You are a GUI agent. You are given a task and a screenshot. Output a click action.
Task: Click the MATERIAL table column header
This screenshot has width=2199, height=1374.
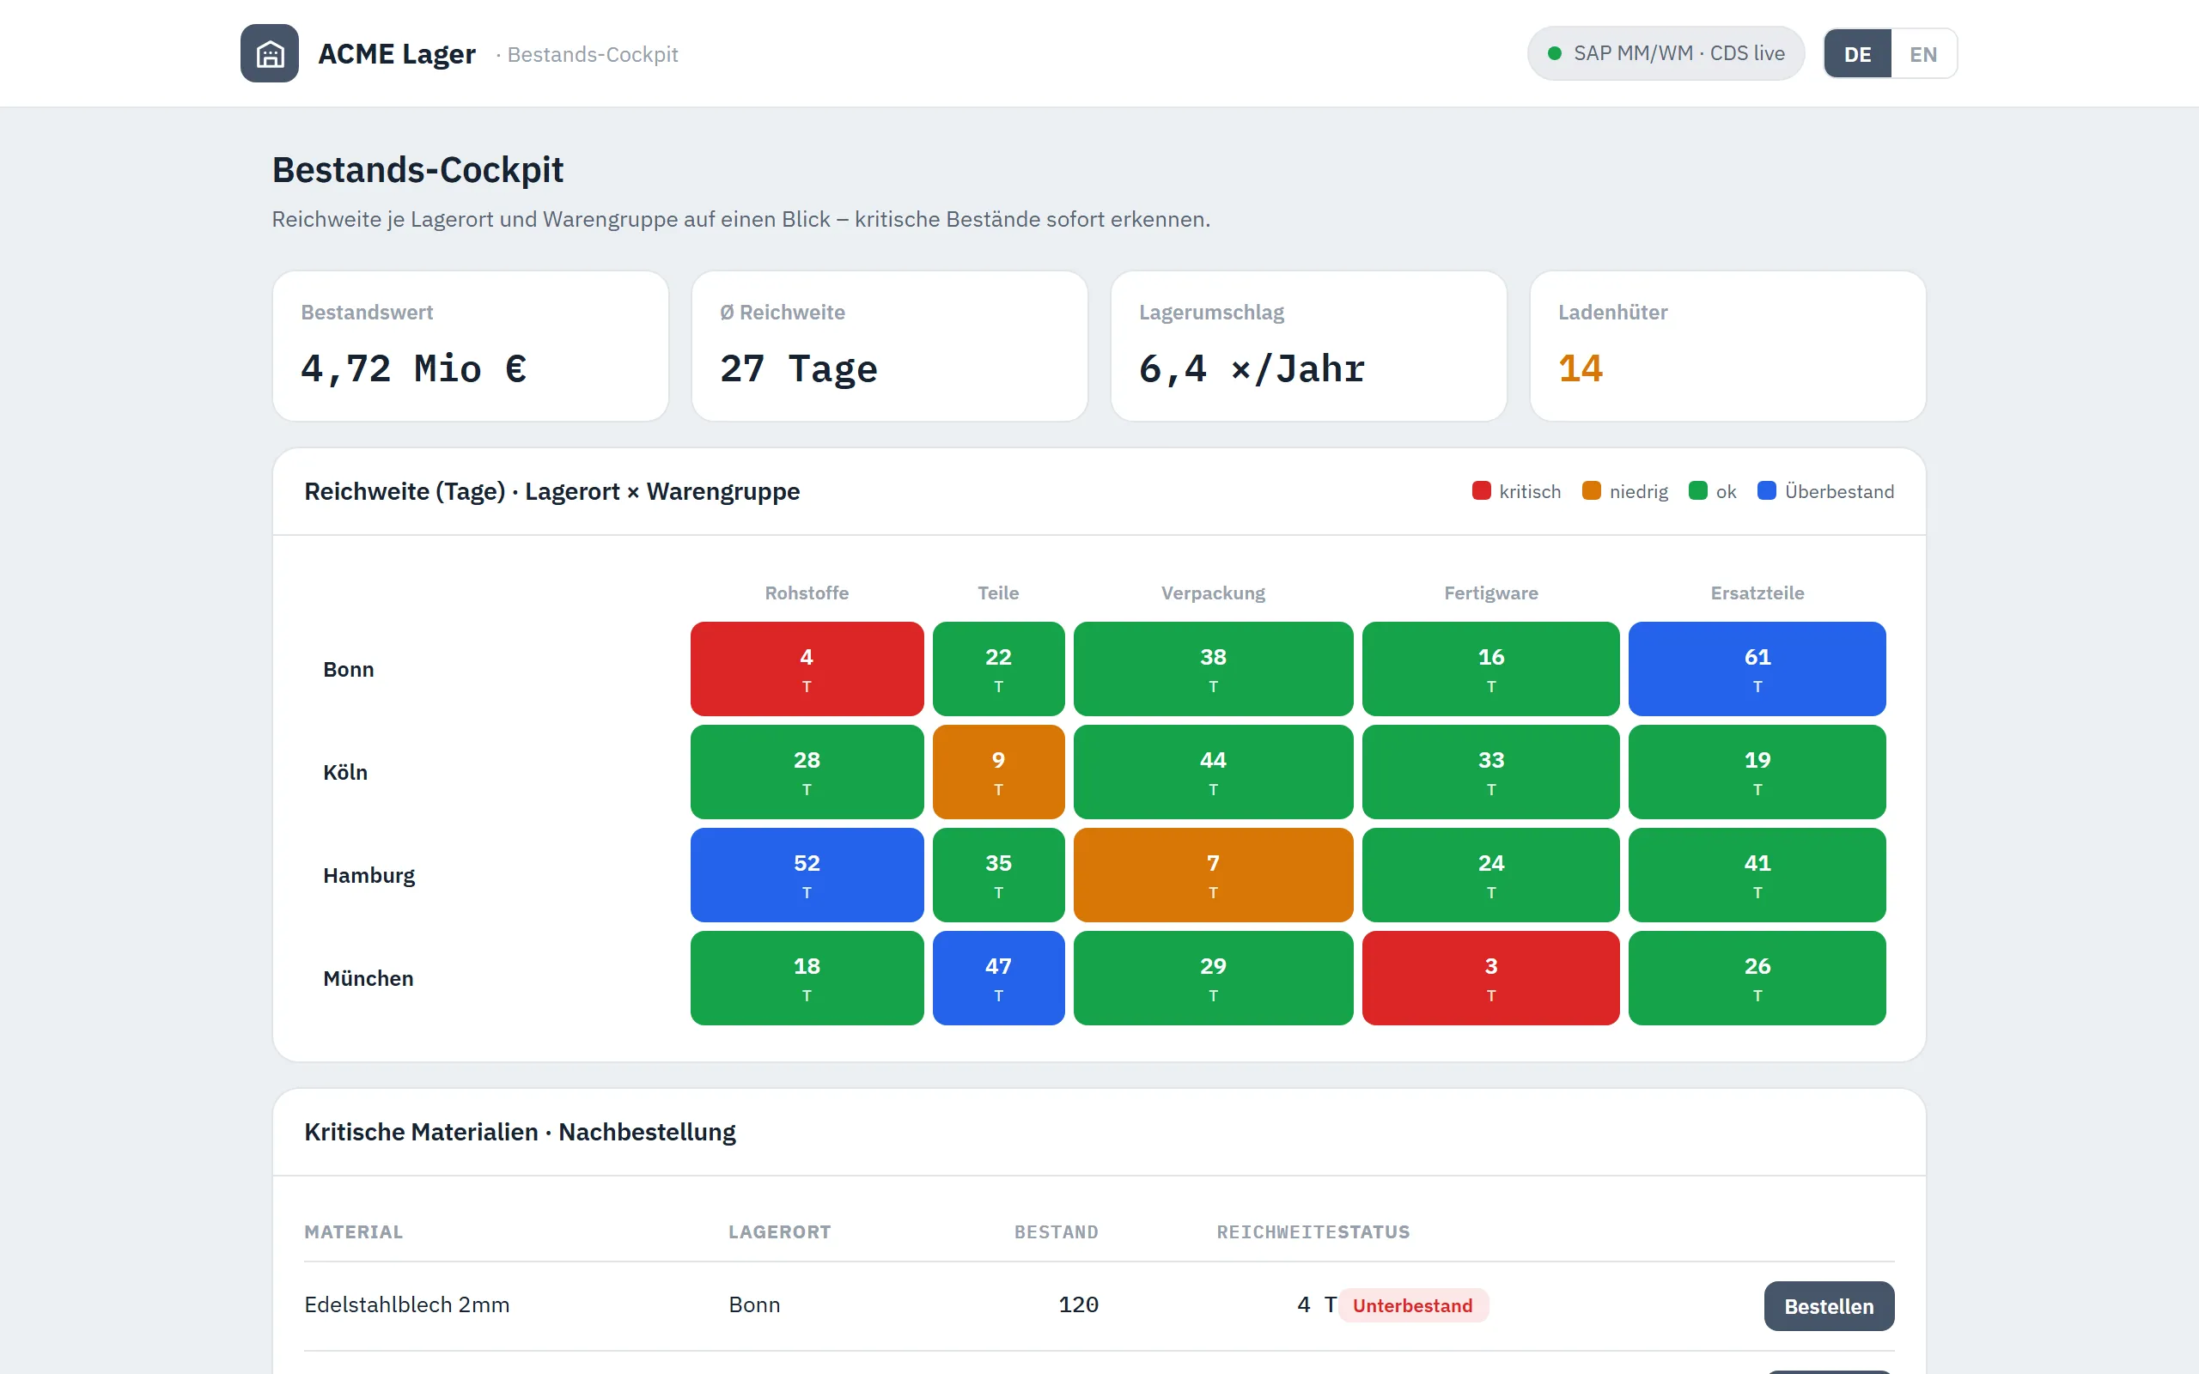[354, 1231]
